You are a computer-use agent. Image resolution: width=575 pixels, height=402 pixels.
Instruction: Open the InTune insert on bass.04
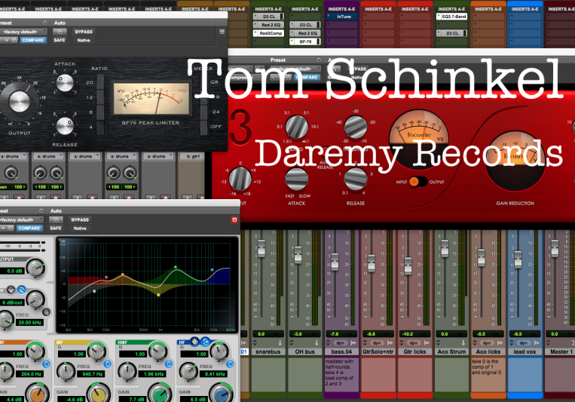pyautogui.click(x=342, y=17)
